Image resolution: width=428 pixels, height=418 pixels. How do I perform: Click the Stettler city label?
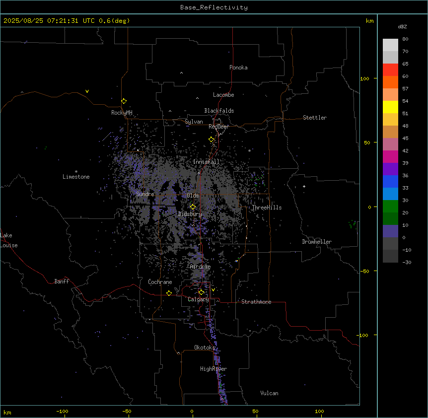(315, 118)
